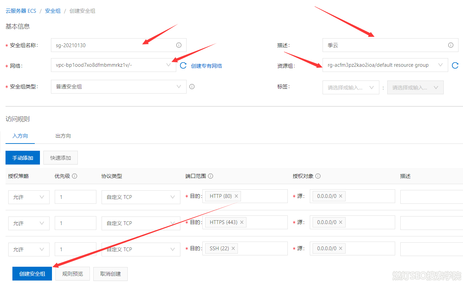Screen dimensions: 463x286
Task: Go to 云服务器 ECS breadcrumb
Action: coord(21,11)
